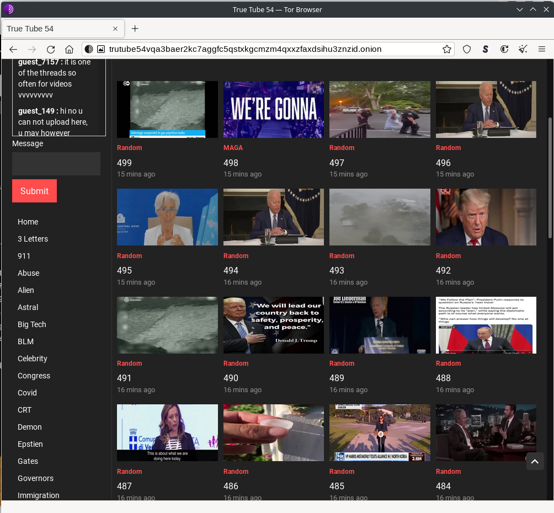Click the new identity broom icon

click(523, 49)
